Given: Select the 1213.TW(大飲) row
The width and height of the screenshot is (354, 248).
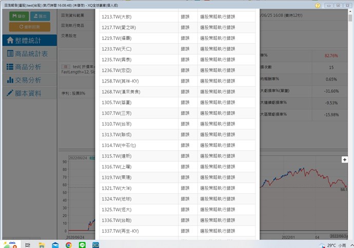Looking at the screenshot, I should click(139, 16).
